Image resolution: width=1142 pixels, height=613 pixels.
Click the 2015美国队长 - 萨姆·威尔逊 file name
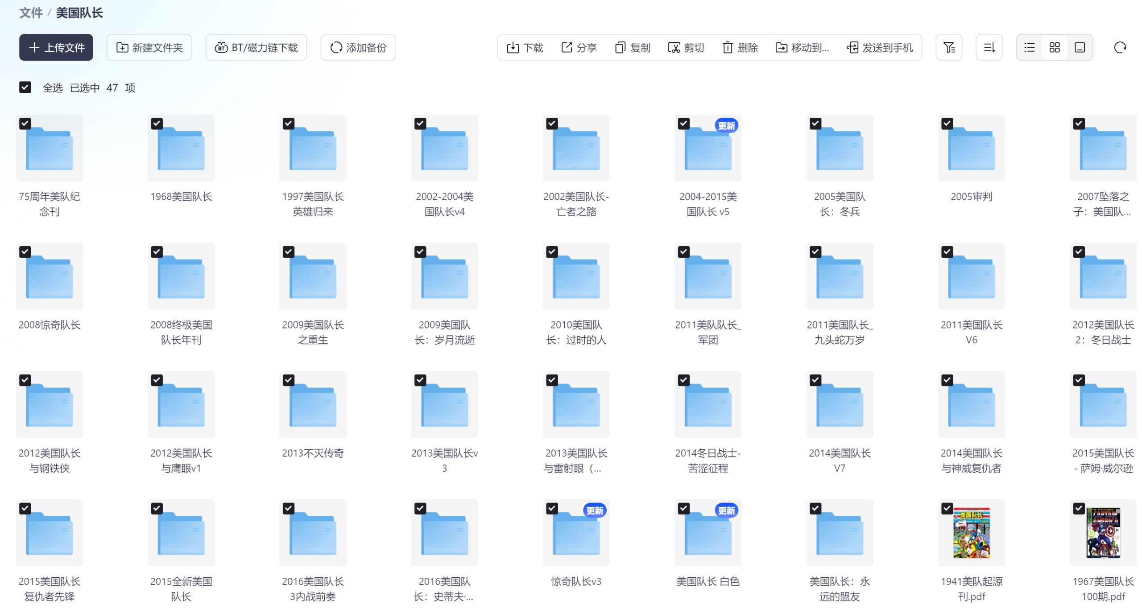(x=1103, y=460)
